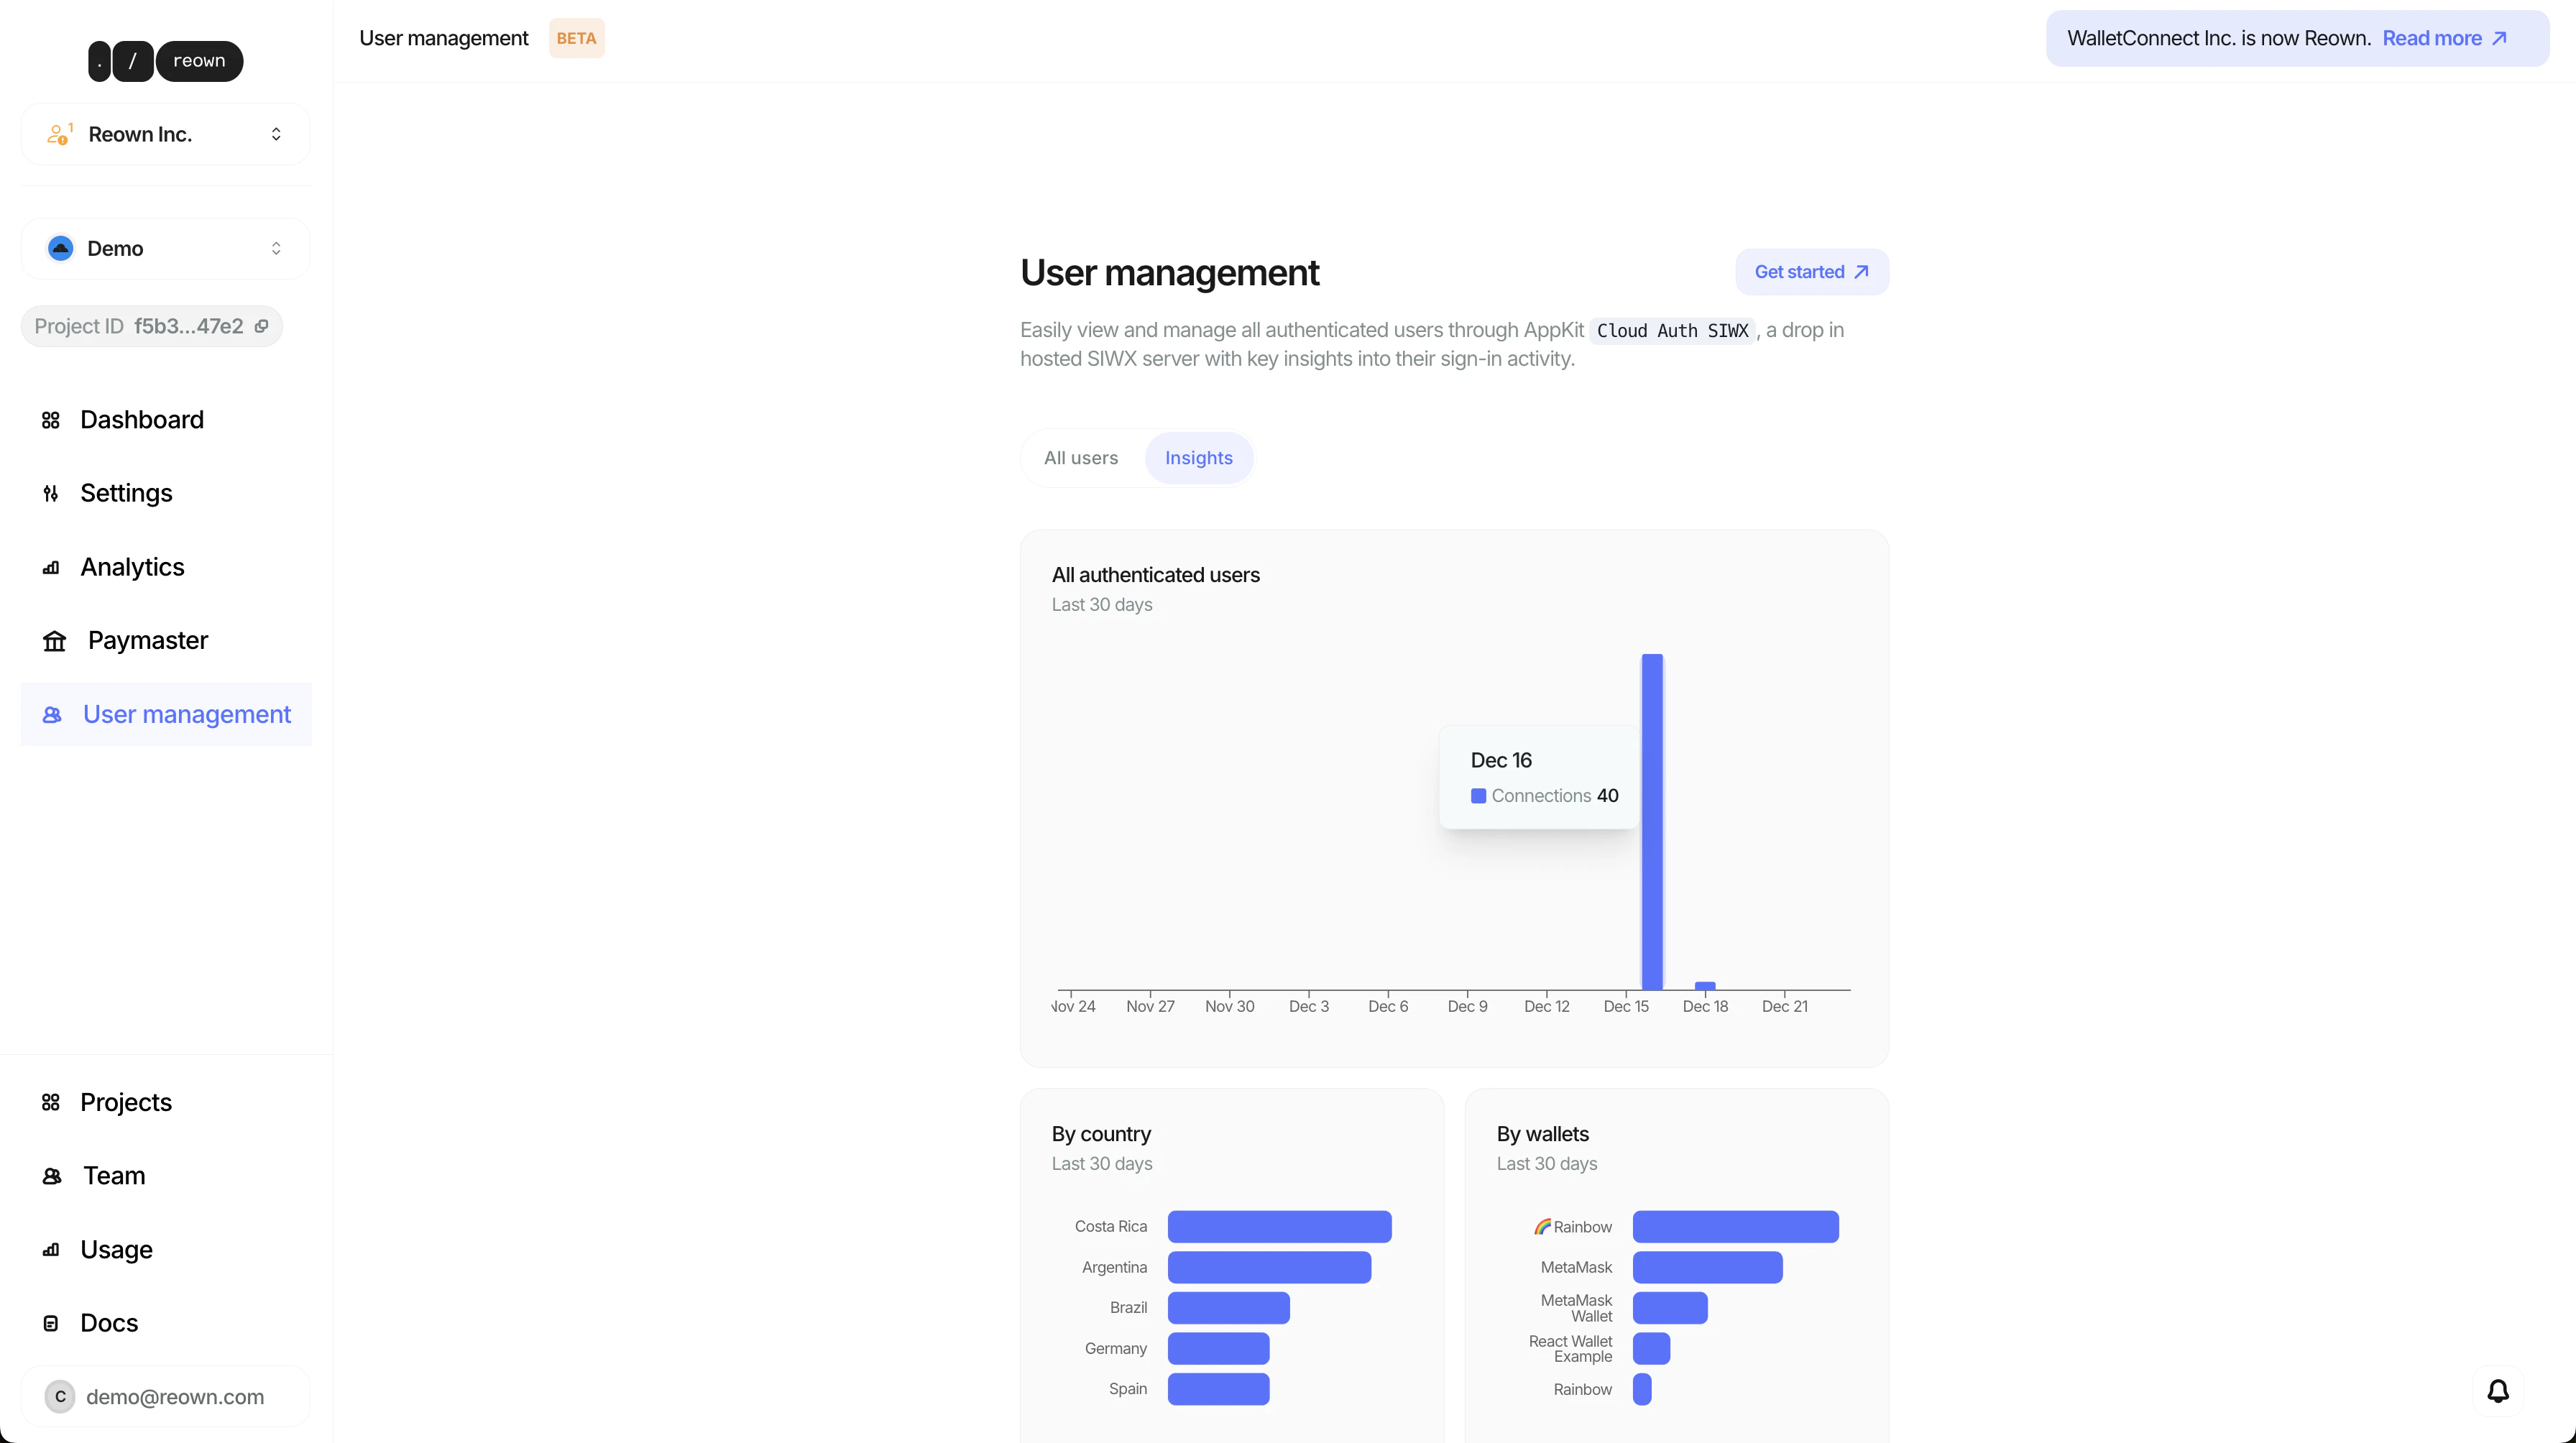Viewport: 2576px width, 1443px height.
Task: Open the Analytics section
Action: click(x=132, y=567)
